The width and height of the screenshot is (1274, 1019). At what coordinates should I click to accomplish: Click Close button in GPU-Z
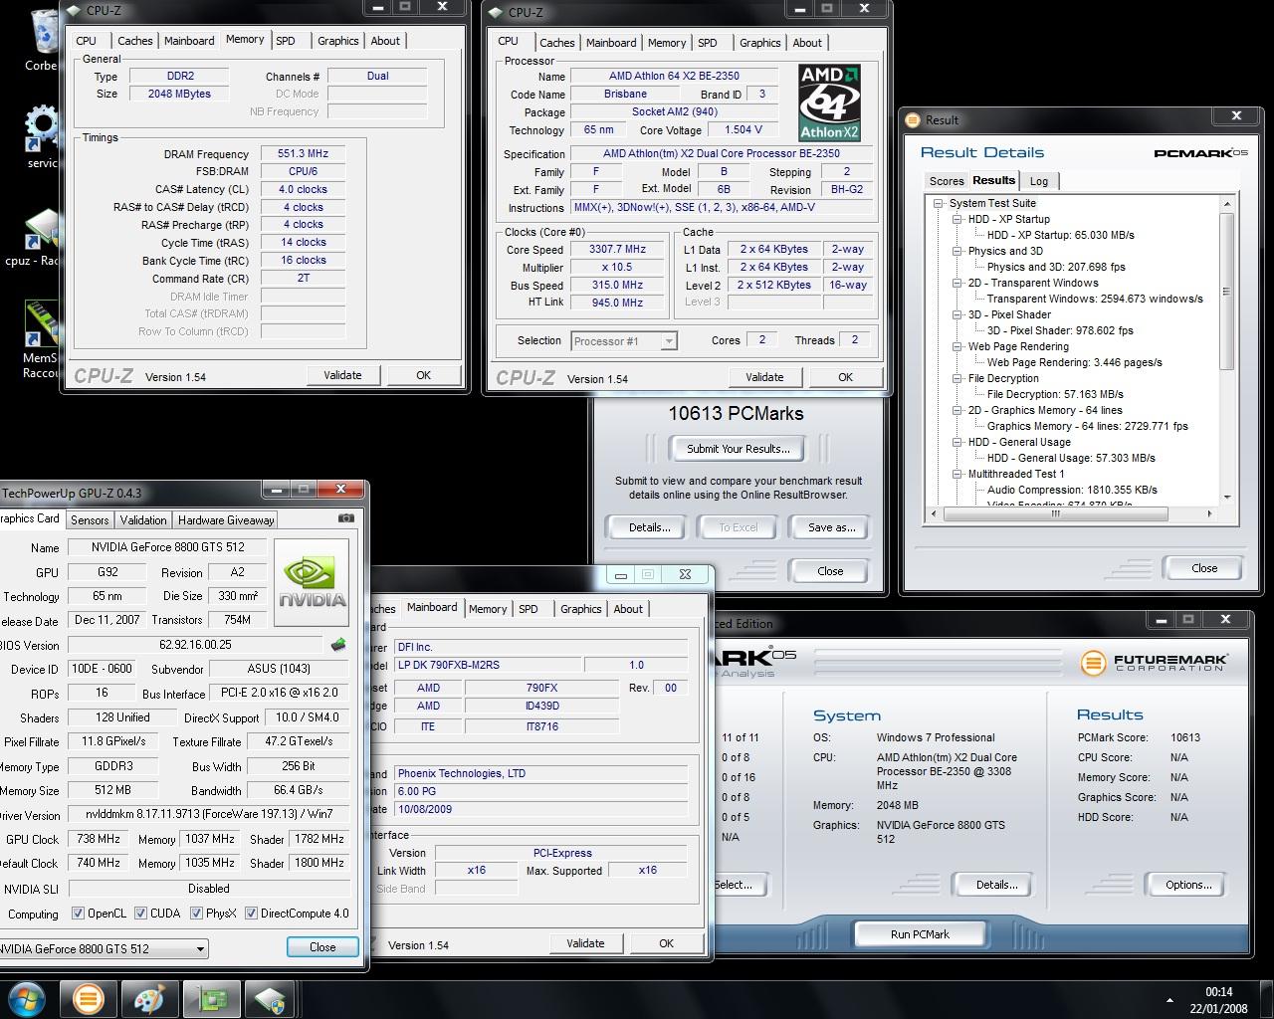tap(322, 947)
